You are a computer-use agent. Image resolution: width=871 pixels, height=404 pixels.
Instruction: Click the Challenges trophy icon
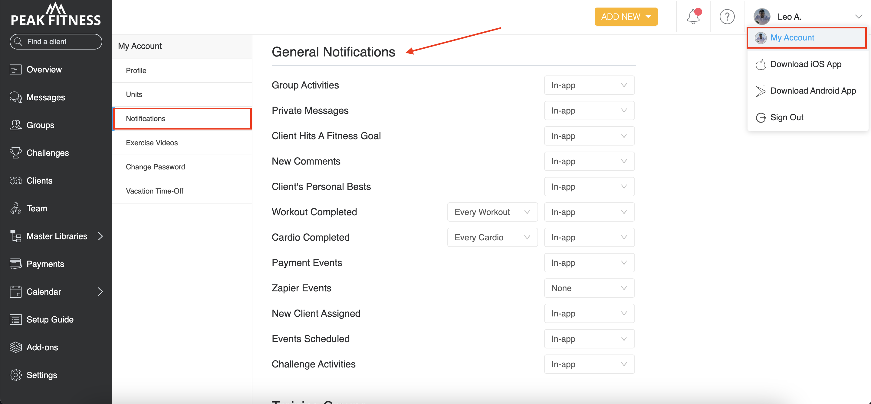[15, 153]
